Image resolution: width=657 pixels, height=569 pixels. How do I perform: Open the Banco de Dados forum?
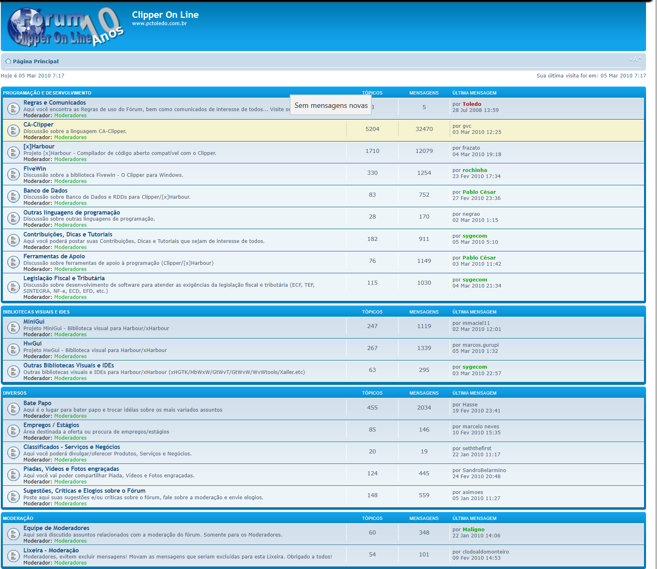click(45, 191)
